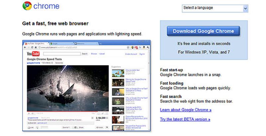Screen dimensions: 266x136
Task: Open the Learn about Google Chrome link
Action: [186, 110]
